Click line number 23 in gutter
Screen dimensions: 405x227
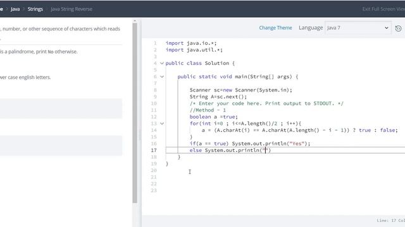pyautogui.click(x=154, y=190)
